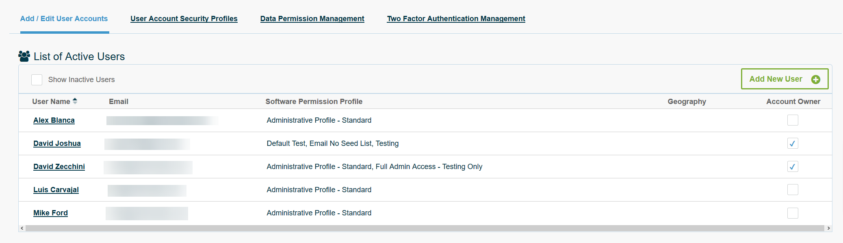
Task: Check Account Owner for Luis Carvajal
Action: (x=792, y=189)
